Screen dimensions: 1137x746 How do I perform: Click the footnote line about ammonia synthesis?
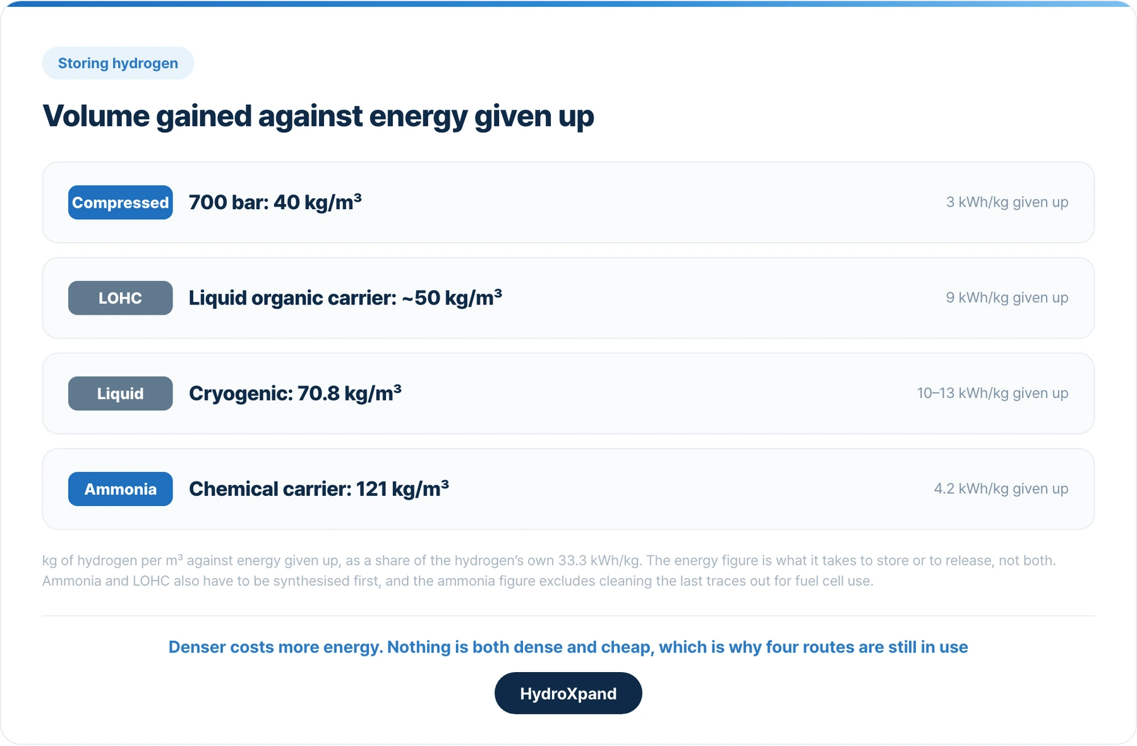point(458,581)
